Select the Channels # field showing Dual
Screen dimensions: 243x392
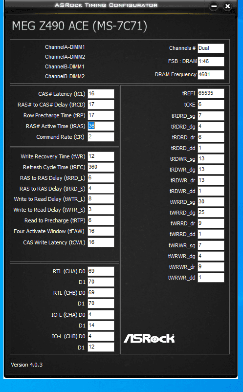(211, 48)
